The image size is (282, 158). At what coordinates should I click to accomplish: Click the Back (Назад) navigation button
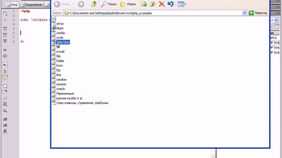pyautogui.click(x=62, y=4)
